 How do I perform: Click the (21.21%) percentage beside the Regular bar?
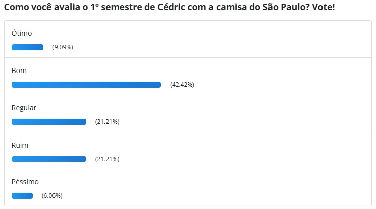click(x=107, y=122)
